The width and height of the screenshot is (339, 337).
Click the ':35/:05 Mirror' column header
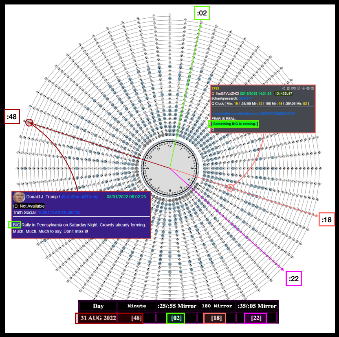pos(257,306)
